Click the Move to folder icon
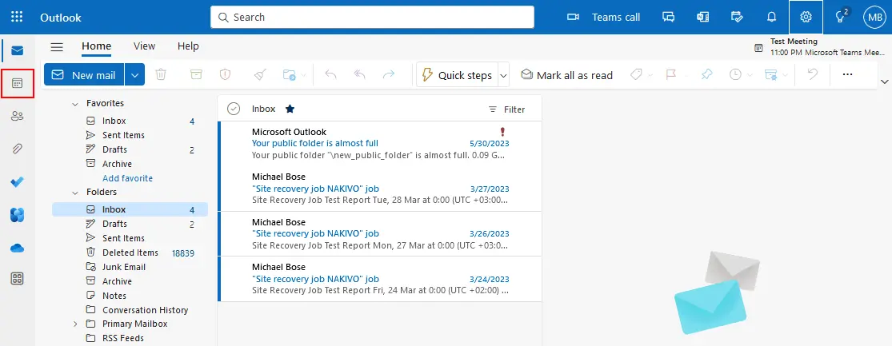 [289, 74]
